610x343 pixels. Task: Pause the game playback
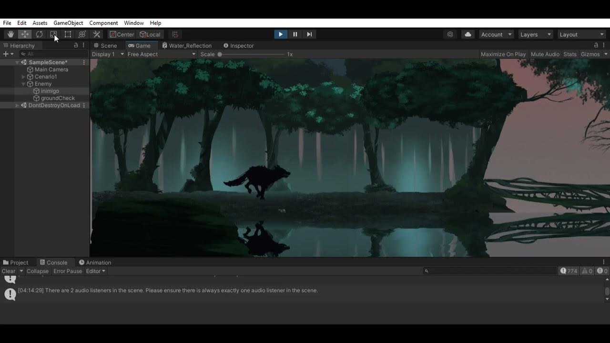295,34
